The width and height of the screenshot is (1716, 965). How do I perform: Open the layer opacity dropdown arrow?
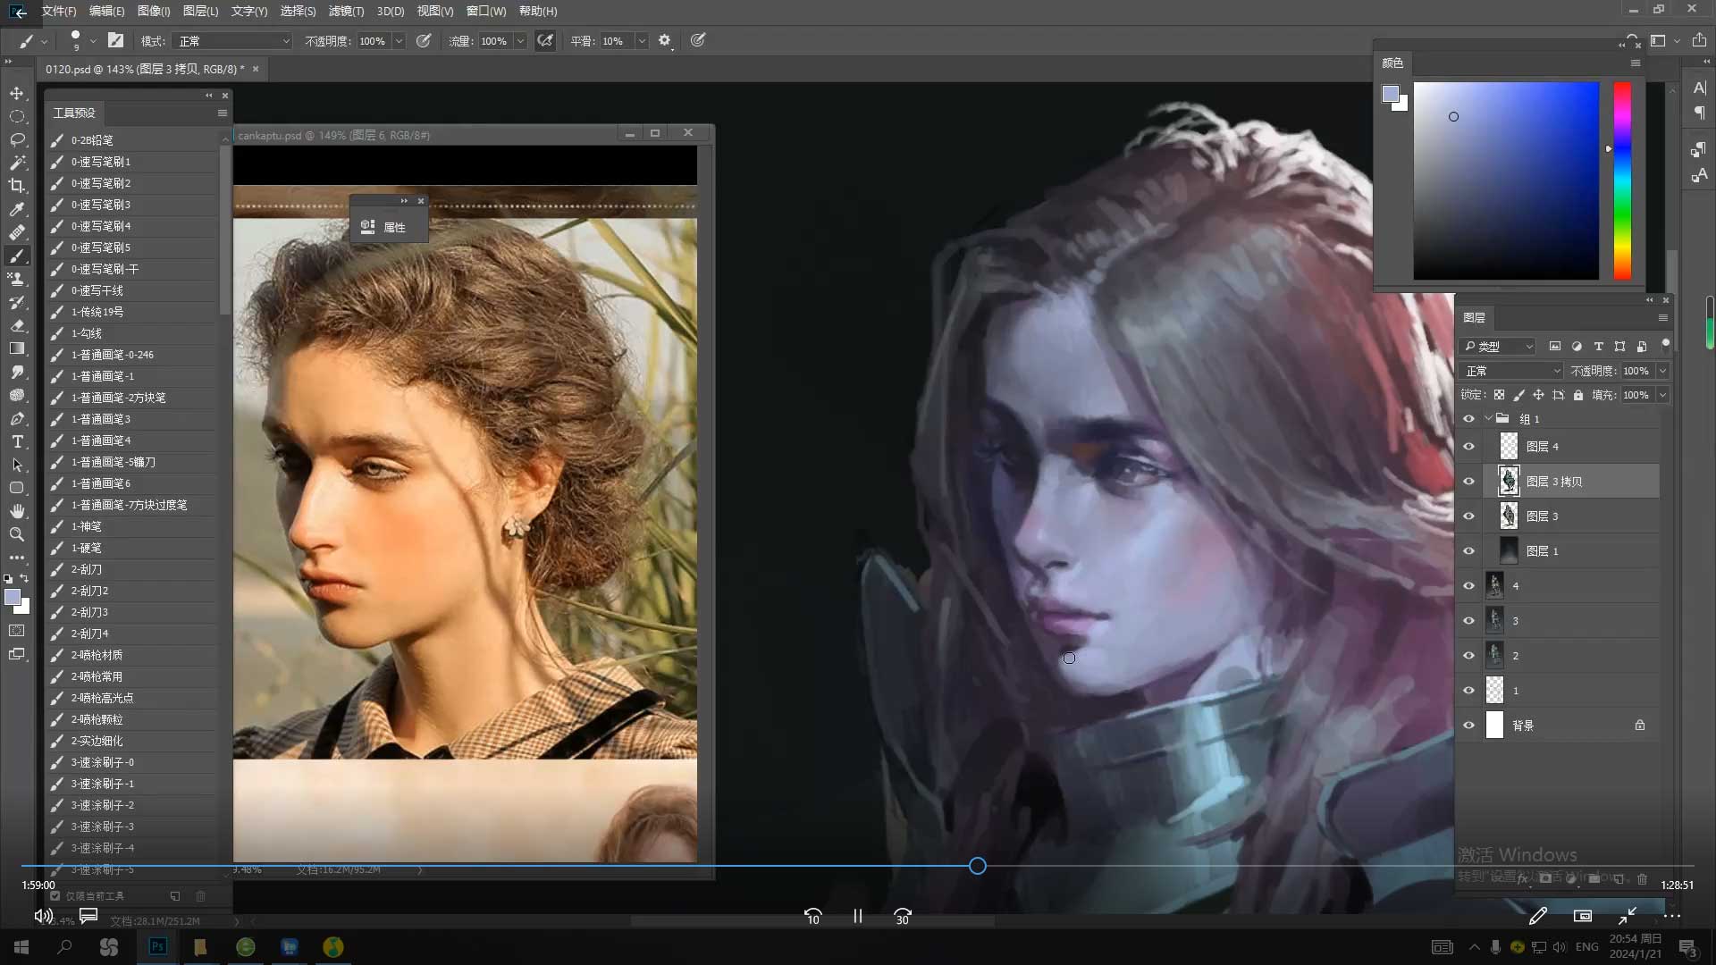click(x=1662, y=371)
